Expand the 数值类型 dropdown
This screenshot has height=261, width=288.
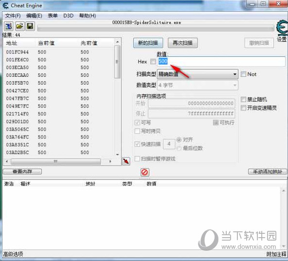pyautogui.click(x=198, y=85)
